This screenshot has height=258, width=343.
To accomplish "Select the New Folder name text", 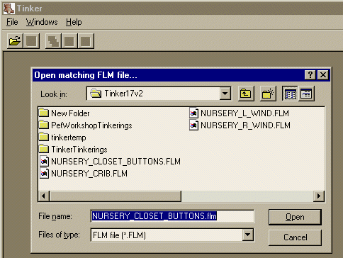I will coord(70,113).
